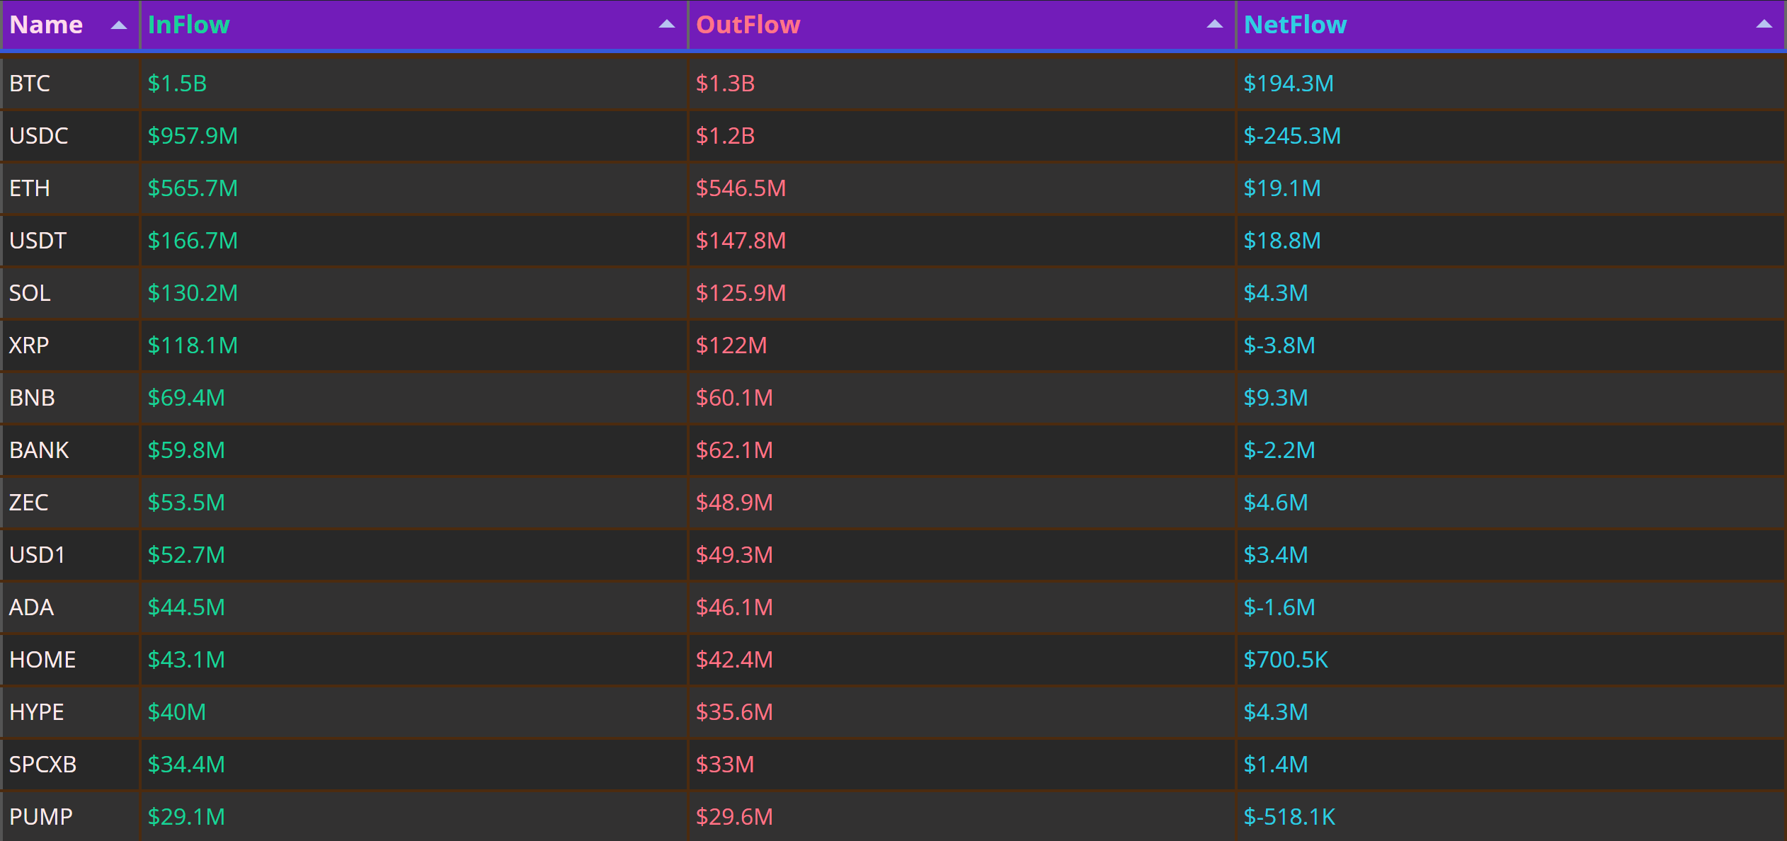Click HOME inflow value $43.1M

pos(186,660)
